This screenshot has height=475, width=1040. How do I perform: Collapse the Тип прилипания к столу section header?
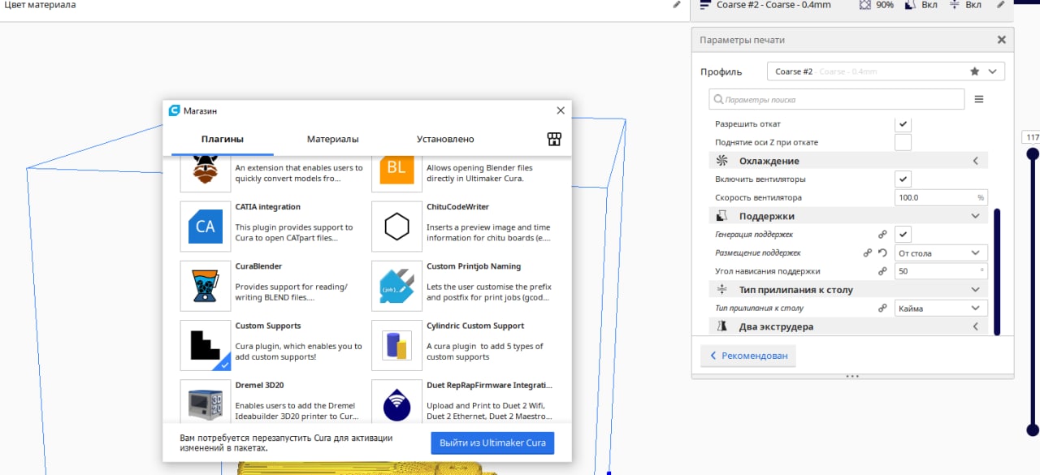[x=848, y=290]
